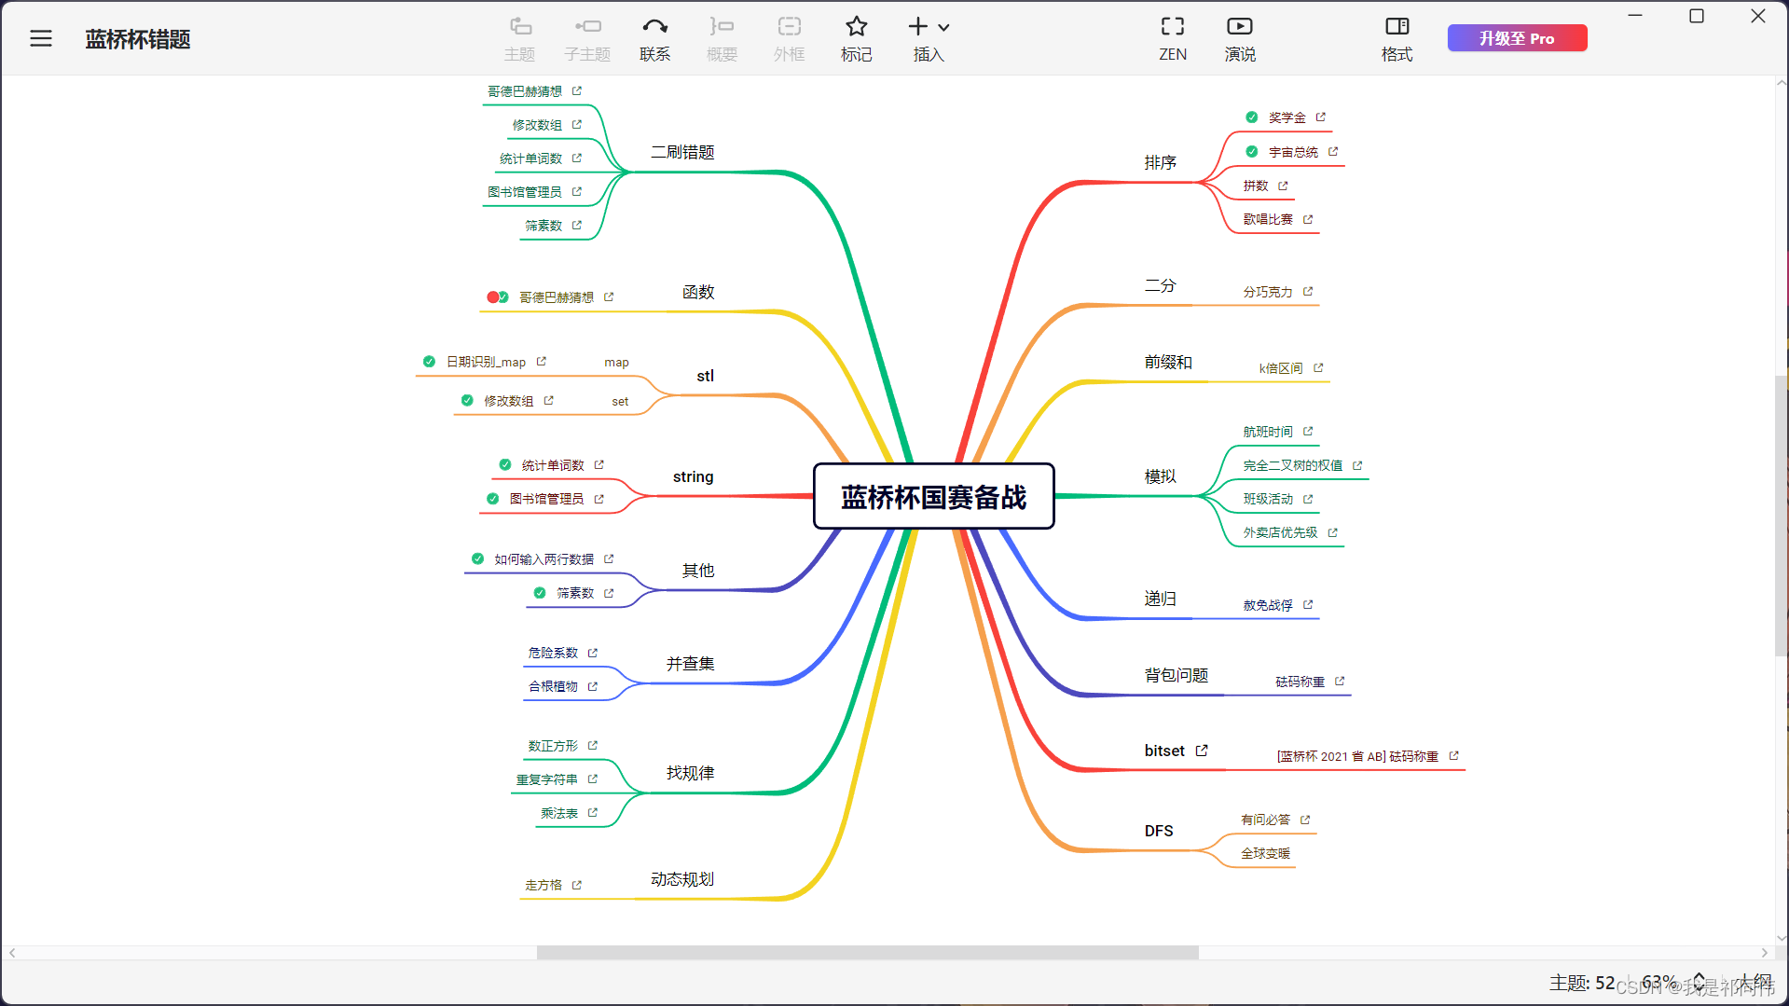Viewport: 1789px width, 1006px height.
Task: Click the 子主题 subtopic tool
Action: pyautogui.click(x=587, y=39)
